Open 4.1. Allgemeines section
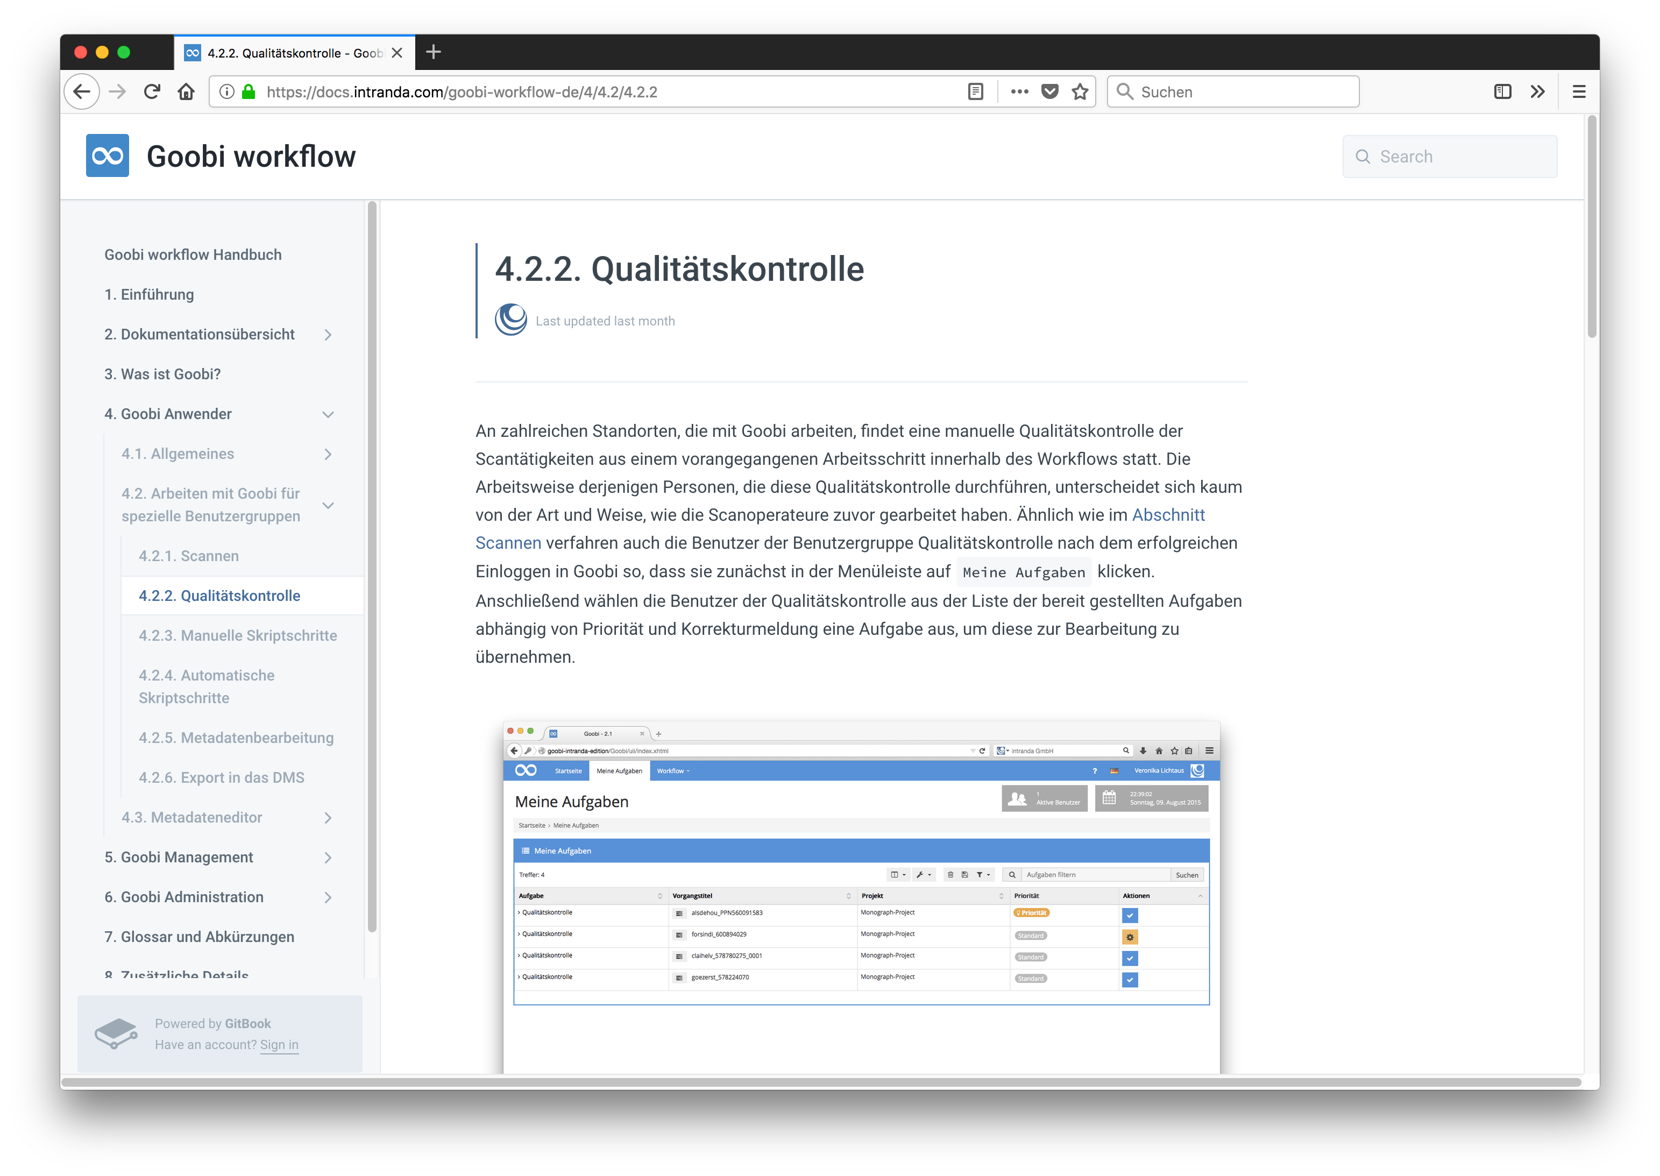The height and width of the screenshot is (1176, 1660). point(178,454)
